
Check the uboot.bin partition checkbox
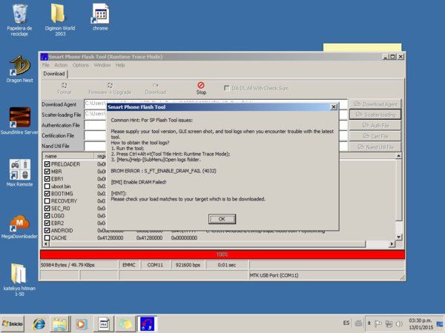click(x=47, y=186)
